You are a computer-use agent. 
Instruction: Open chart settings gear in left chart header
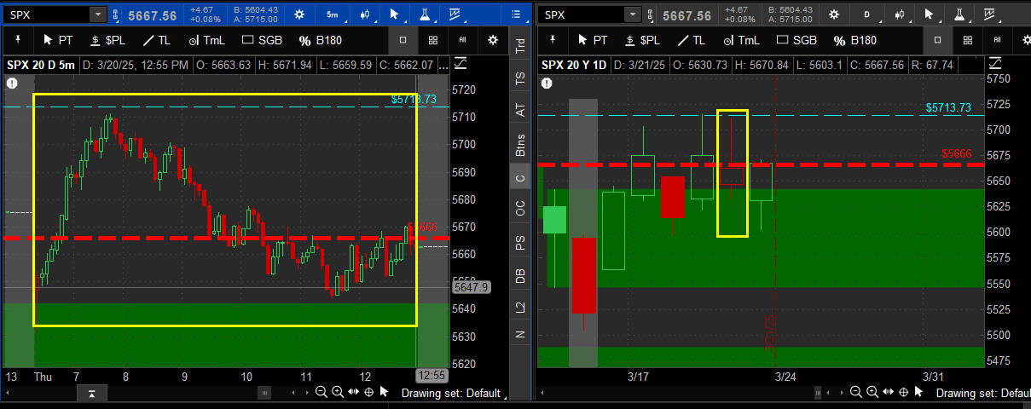click(x=298, y=14)
